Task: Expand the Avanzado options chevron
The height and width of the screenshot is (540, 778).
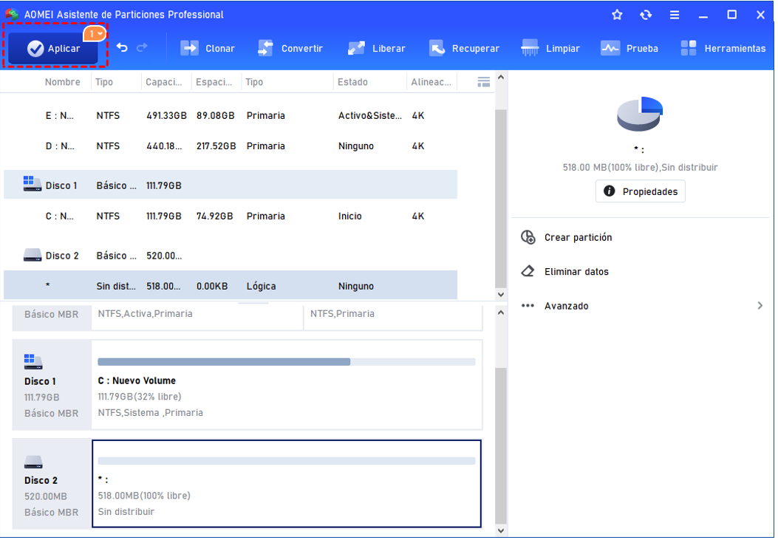Action: tap(760, 305)
